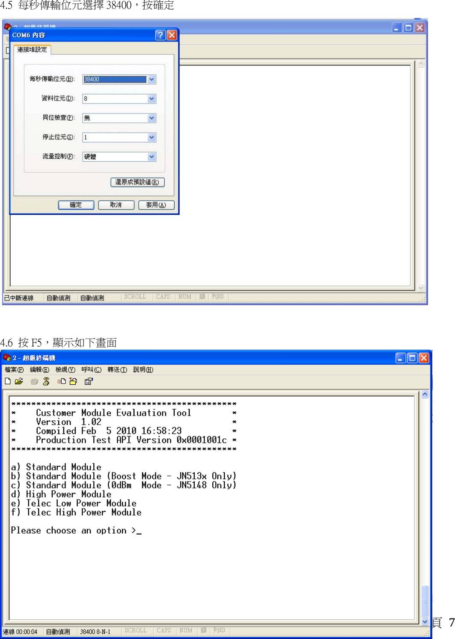
Task: Select the 連接埠設定 tab
Action: [x=32, y=50]
